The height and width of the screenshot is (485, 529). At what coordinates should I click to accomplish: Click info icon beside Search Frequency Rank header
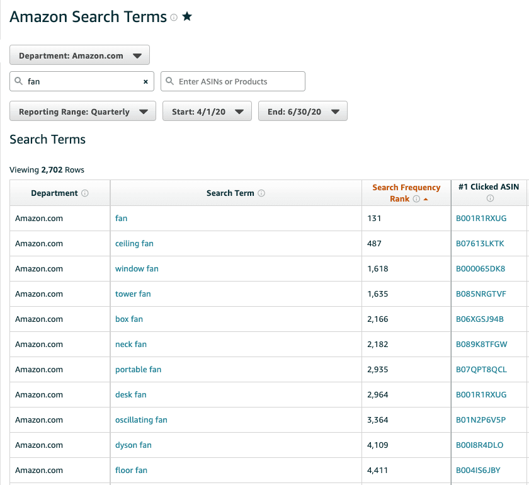[416, 199]
